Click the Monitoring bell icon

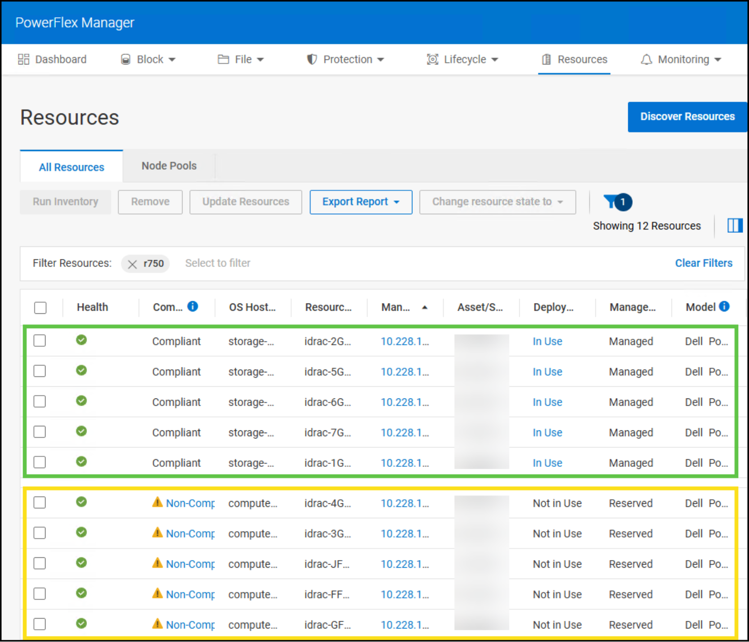(646, 59)
